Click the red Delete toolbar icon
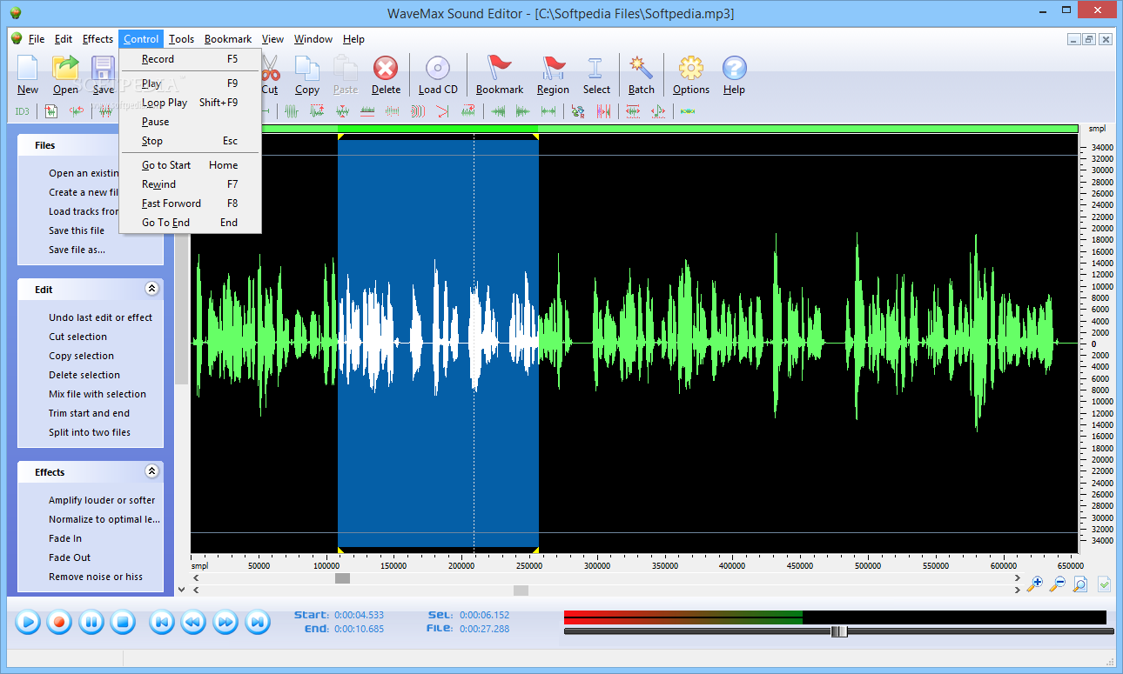The image size is (1123, 674). (386, 75)
